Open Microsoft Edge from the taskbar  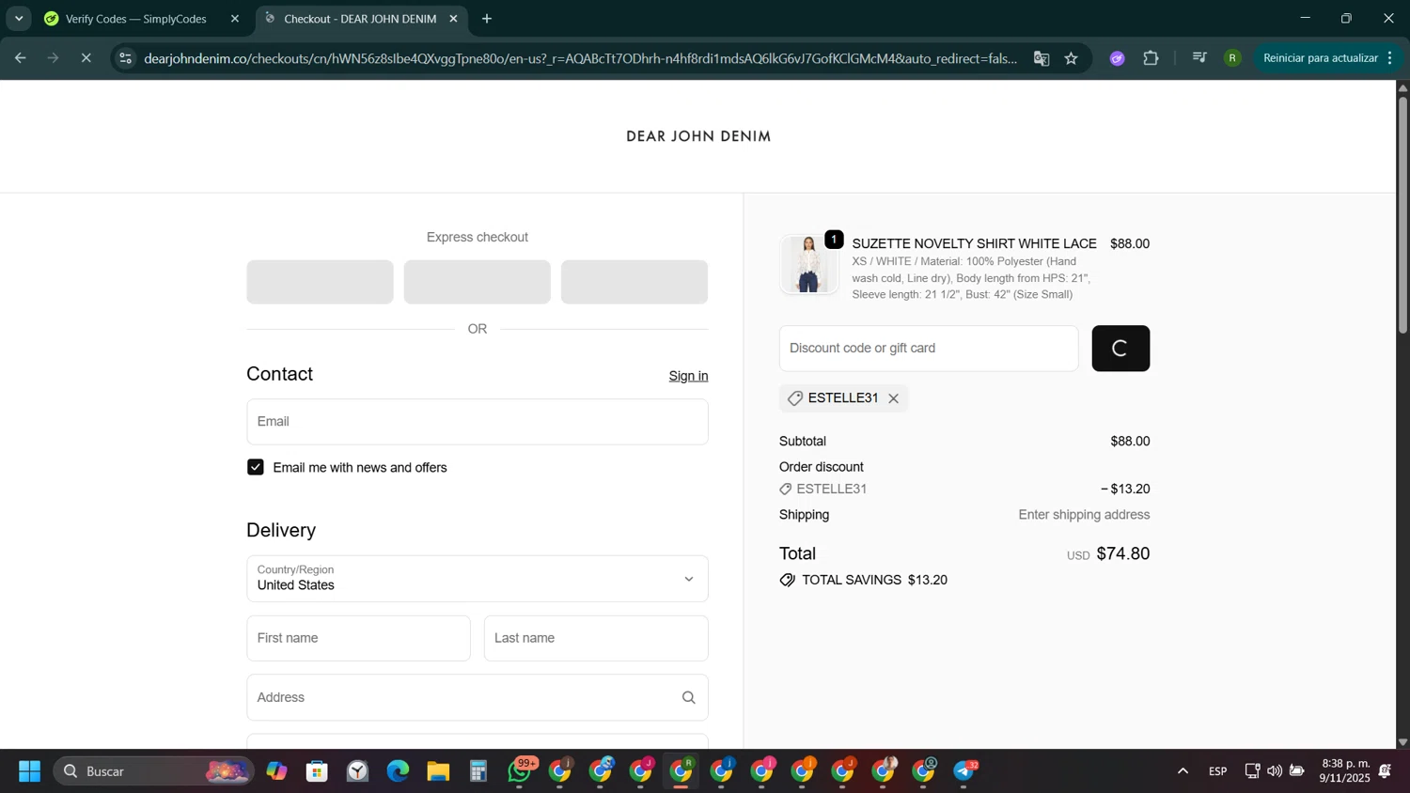coord(398,771)
